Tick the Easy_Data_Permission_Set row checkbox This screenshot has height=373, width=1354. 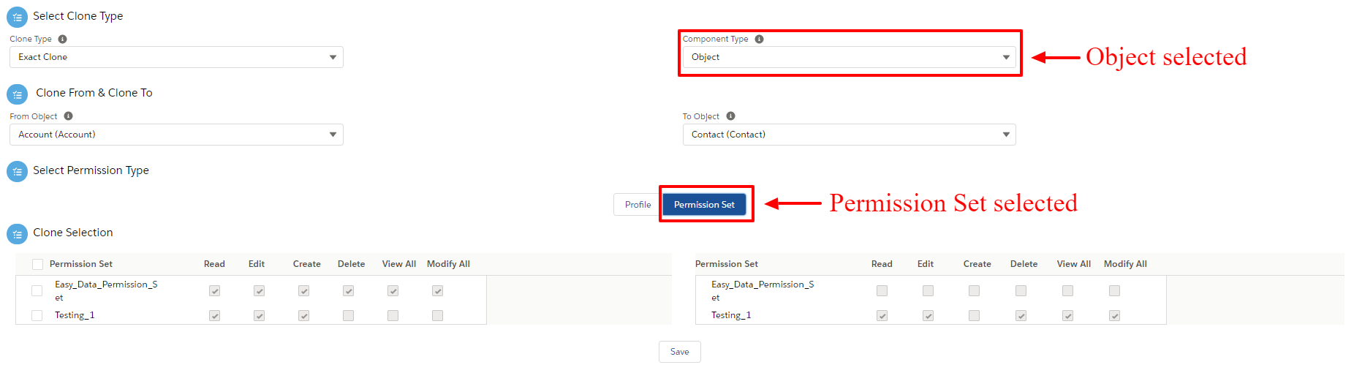click(37, 290)
